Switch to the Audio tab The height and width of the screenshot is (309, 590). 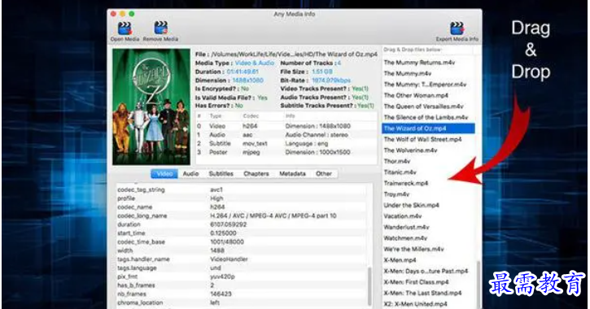190,174
